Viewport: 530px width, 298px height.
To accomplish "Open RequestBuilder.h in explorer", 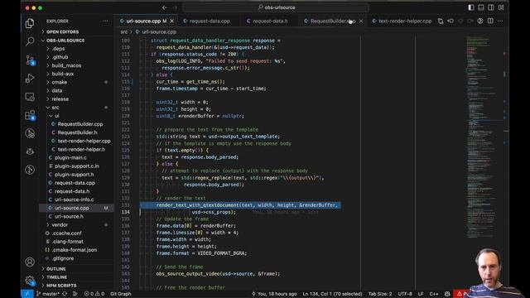I will pos(77,132).
